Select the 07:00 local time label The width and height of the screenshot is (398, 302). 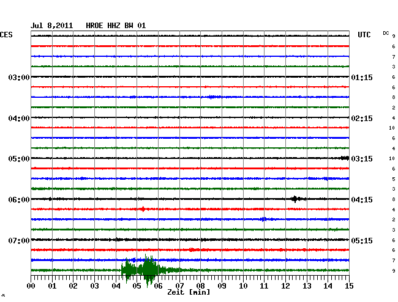[19, 240]
